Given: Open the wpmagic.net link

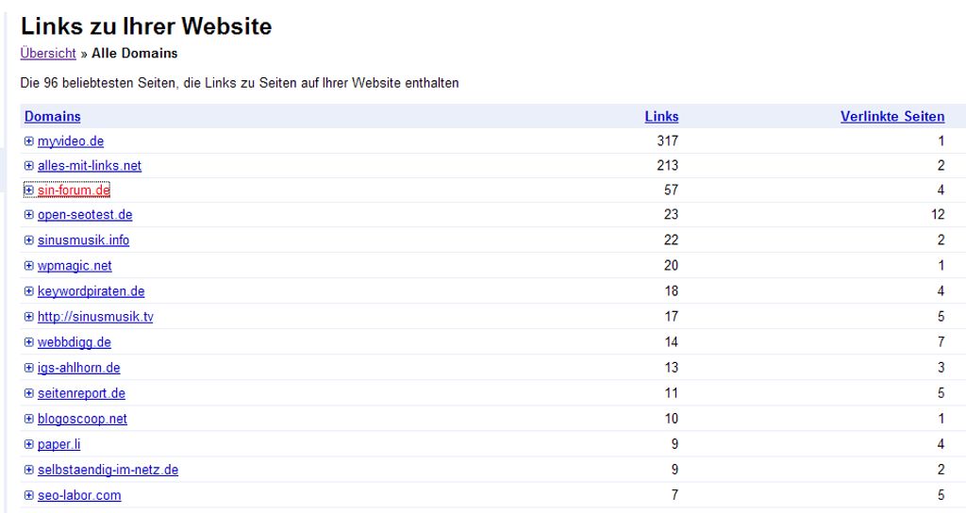Looking at the screenshot, I should tap(75, 266).
